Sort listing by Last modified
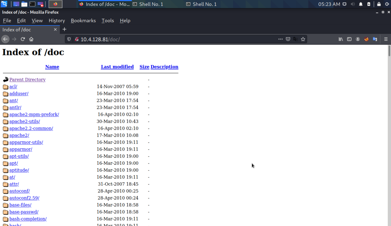This screenshot has height=226, width=391. pos(117,67)
